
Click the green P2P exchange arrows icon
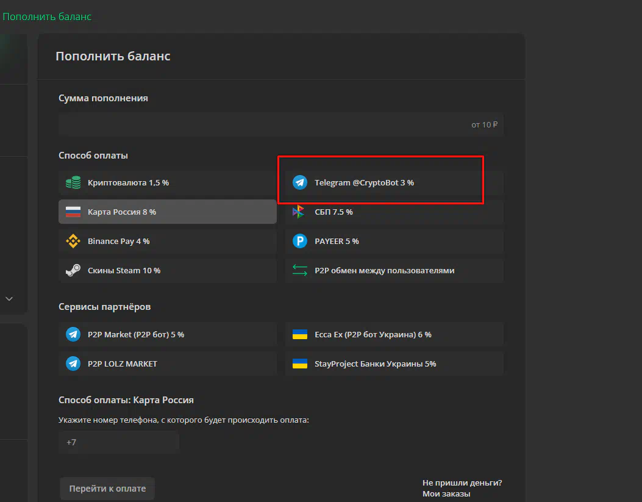coord(300,270)
